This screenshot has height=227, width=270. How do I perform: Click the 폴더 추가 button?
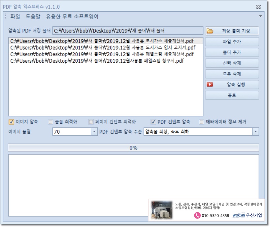[232, 52]
